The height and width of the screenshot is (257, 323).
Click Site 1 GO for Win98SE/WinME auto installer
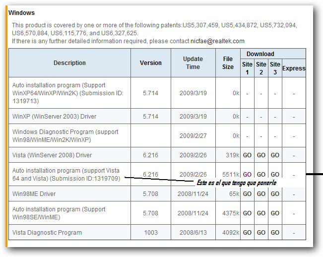[x=247, y=213]
